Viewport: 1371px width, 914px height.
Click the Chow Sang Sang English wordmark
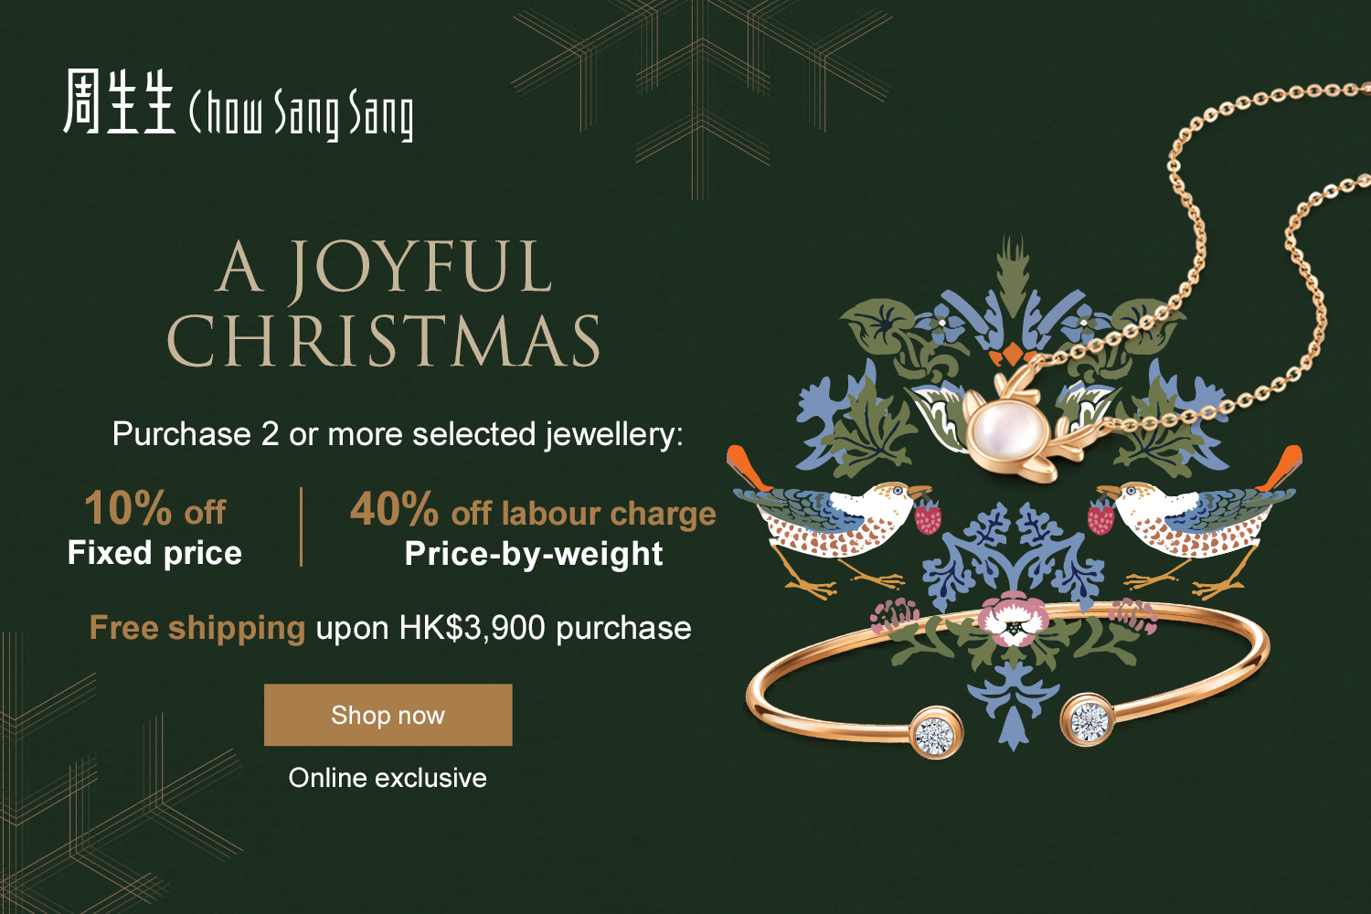[x=302, y=116]
